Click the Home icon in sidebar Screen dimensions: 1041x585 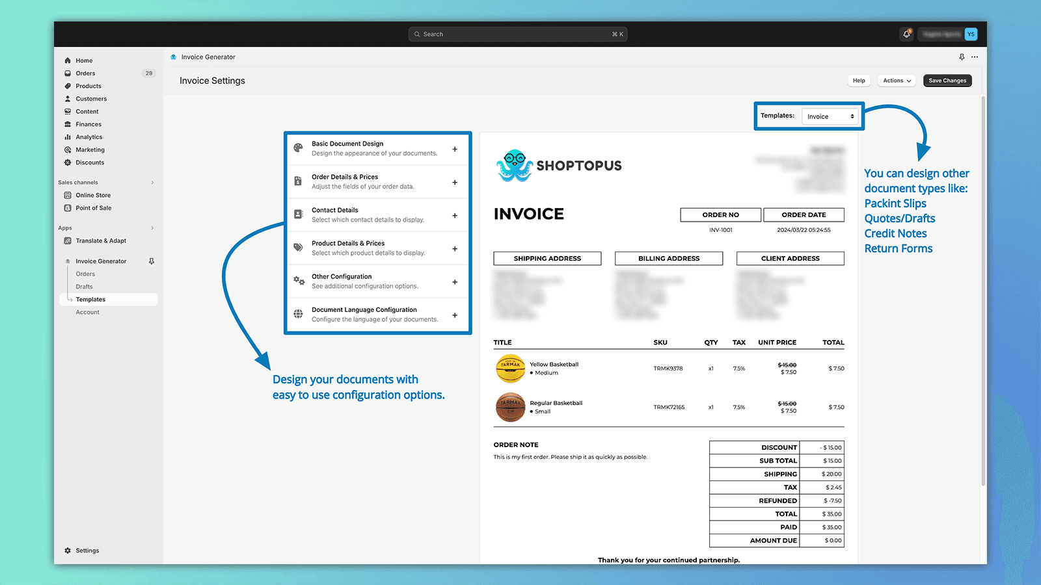(x=68, y=60)
